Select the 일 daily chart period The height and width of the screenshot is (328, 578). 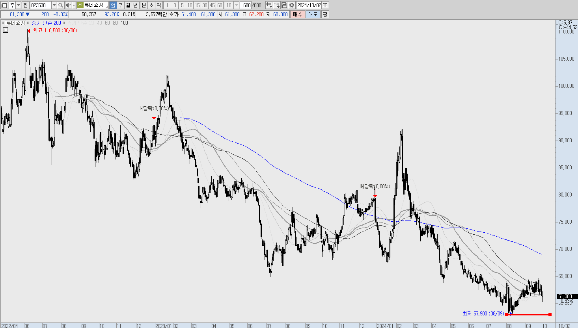[x=113, y=5]
